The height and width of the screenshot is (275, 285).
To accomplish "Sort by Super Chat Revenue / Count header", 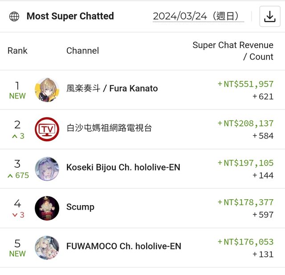I will coord(233,51).
